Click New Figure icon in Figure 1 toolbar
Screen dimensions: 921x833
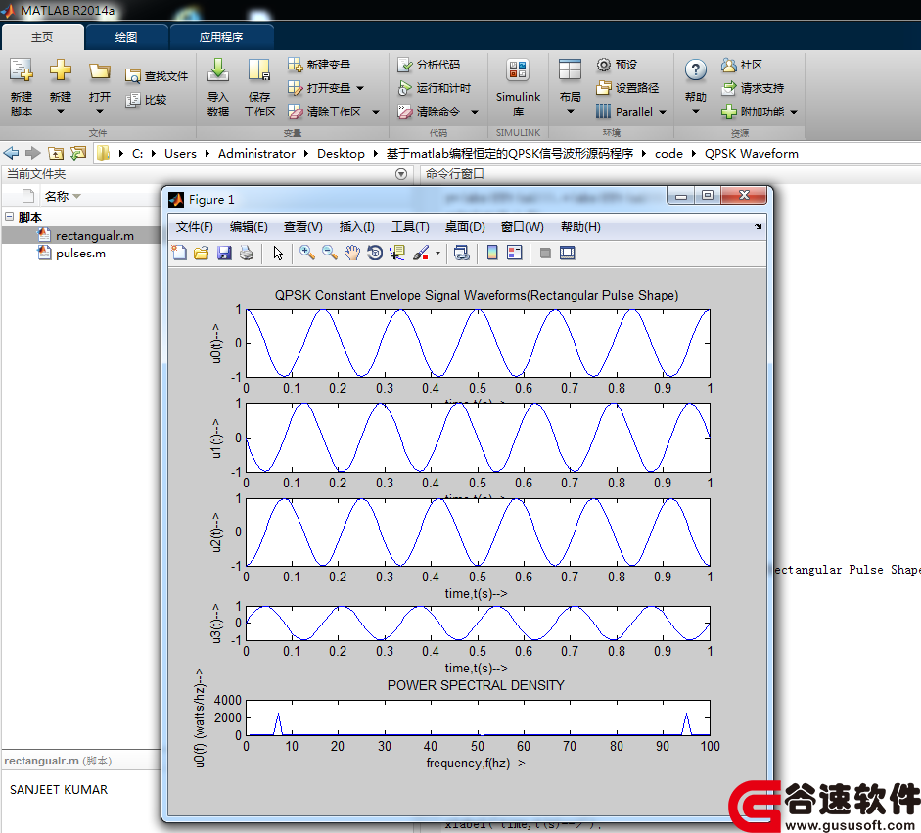coord(179,254)
